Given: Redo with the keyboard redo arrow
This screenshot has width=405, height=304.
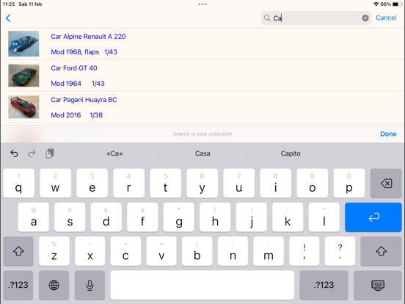Looking at the screenshot, I should [x=32, y=153].
